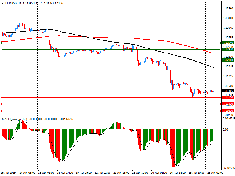The image size is (235, 176).
Task: Select the red 1.11190 support price label
Action: [x=228, y=97]
